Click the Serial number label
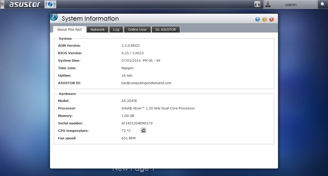 pyautogui.click(x=71, y=123)
